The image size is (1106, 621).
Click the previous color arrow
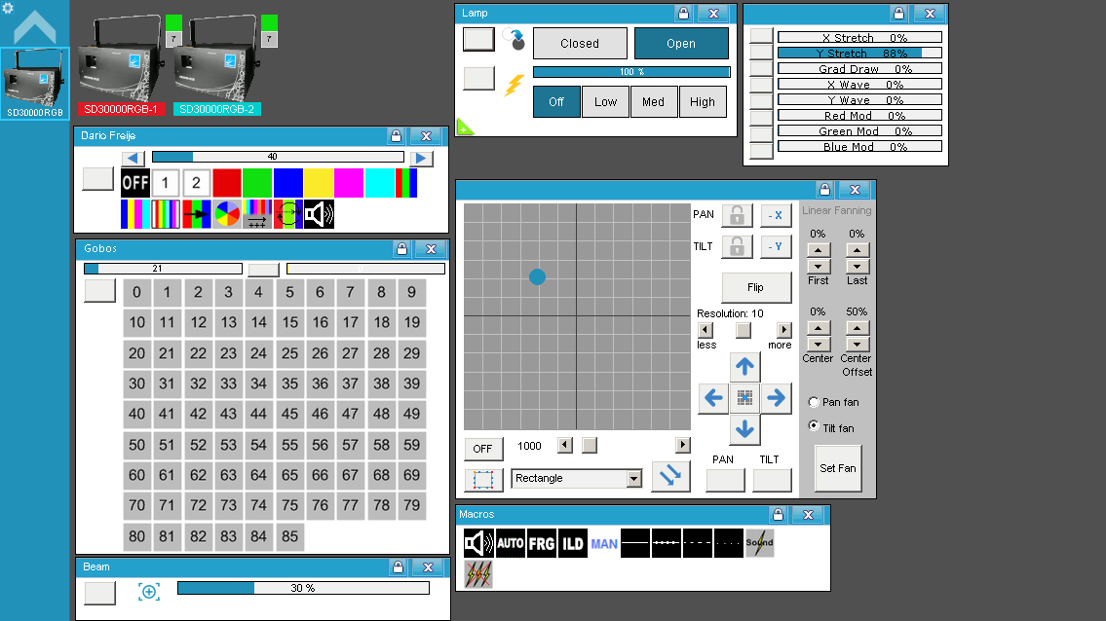click(x=133, y=158)
